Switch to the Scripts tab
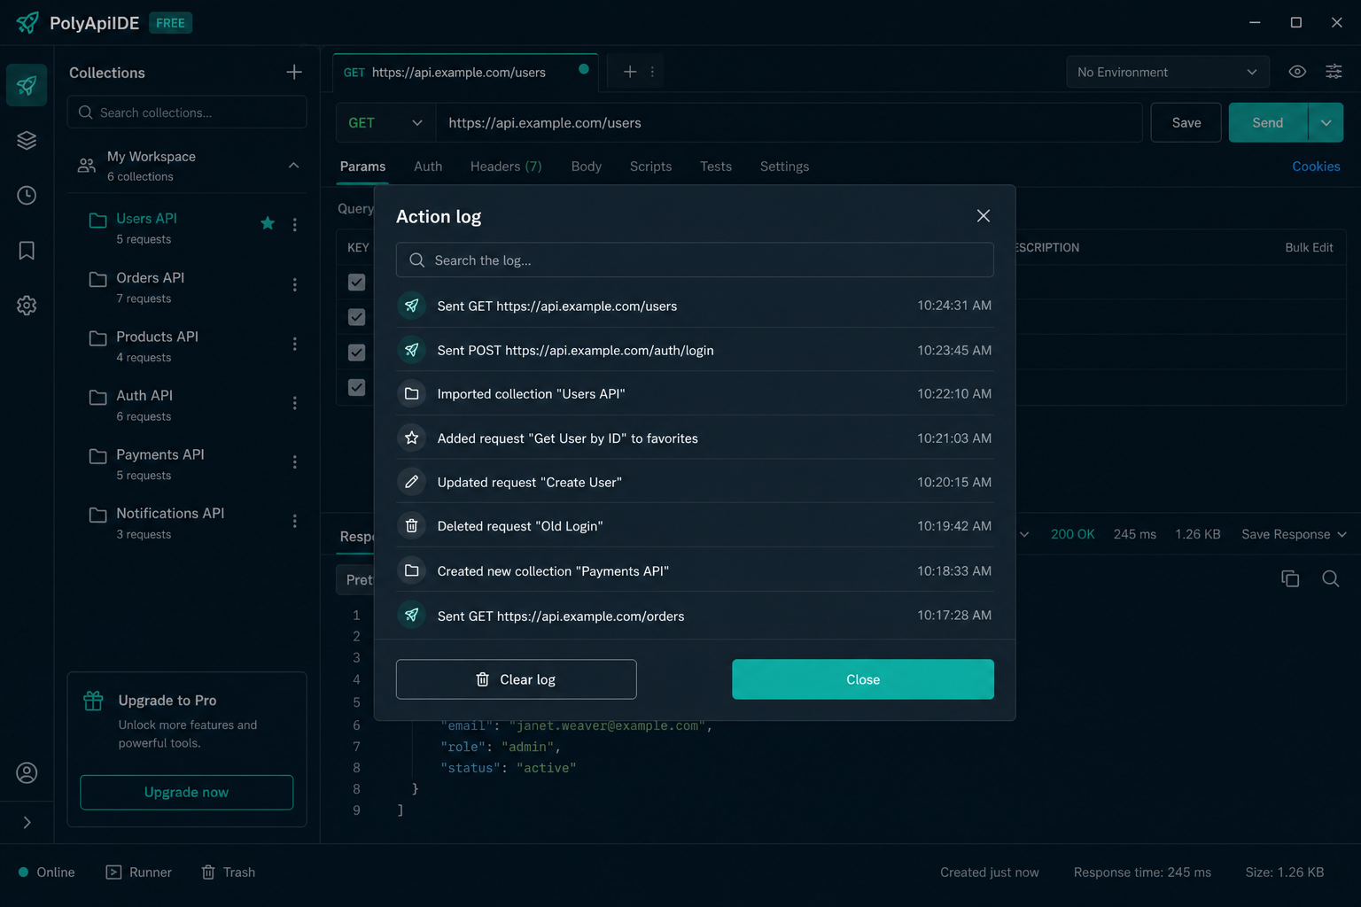1361x907 pixels. [650, 167]
